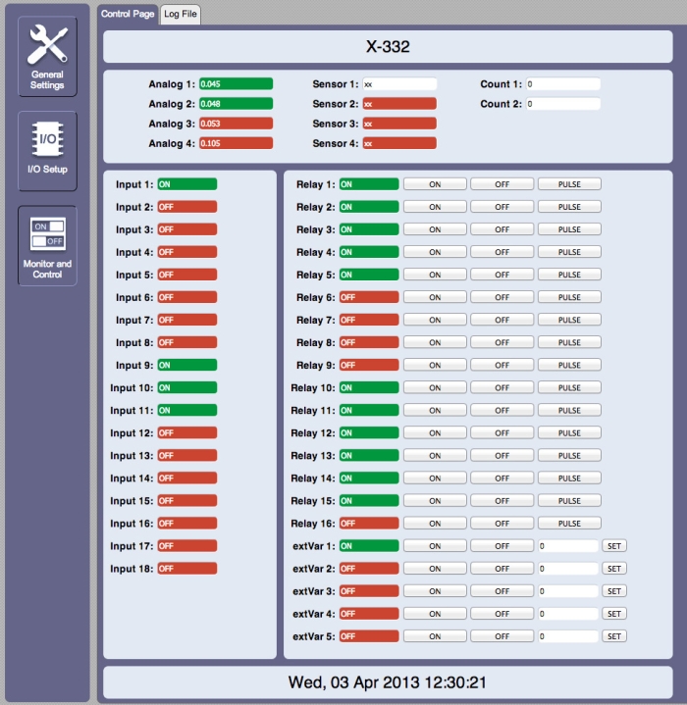The width and height of the screenshot is (687, 705).
Task: Turn Relay 5 OFF
Action: click(502, 275)
